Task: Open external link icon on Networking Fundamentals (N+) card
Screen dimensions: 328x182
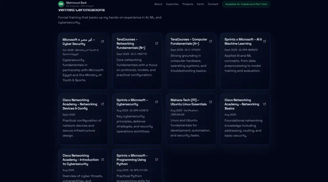Action: [x=156, y=43]
